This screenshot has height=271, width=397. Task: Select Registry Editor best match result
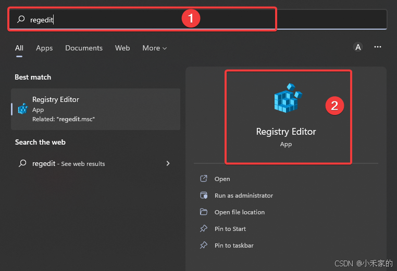click(96, 109)
